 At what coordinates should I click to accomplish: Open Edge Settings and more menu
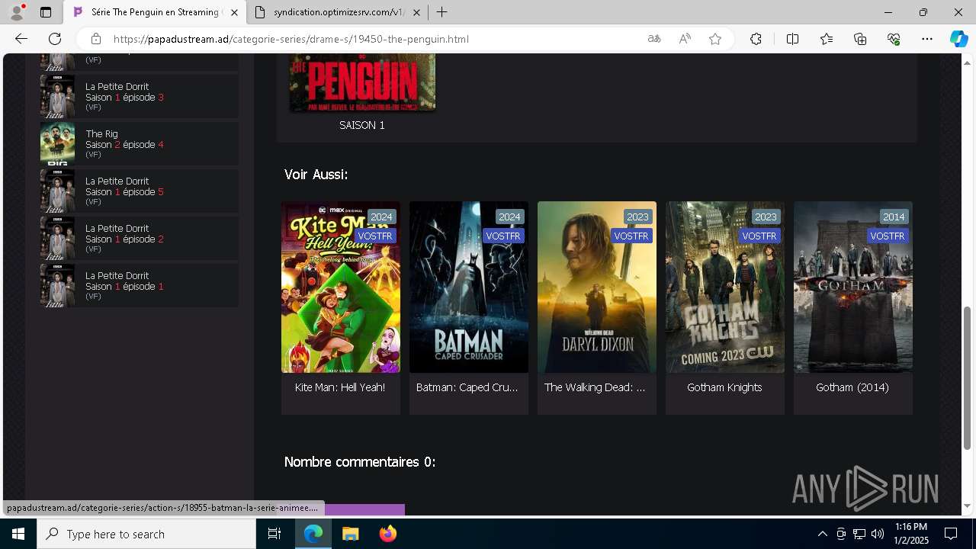tap(927, 39)
